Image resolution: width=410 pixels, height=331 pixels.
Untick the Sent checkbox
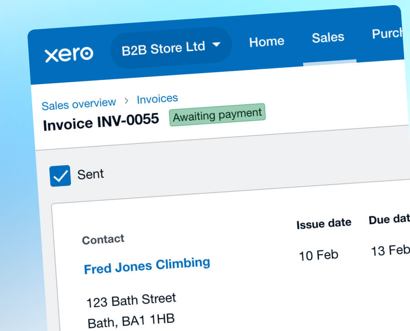(x=60, y=176)
